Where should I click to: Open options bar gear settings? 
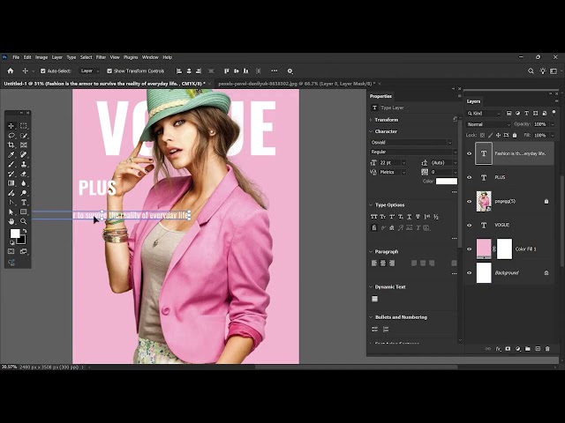[290, 71]
